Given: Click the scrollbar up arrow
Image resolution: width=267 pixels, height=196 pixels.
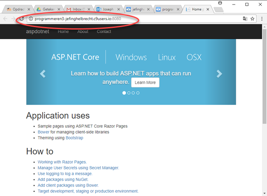Looking at the screenshot, I should coord(264,27).
